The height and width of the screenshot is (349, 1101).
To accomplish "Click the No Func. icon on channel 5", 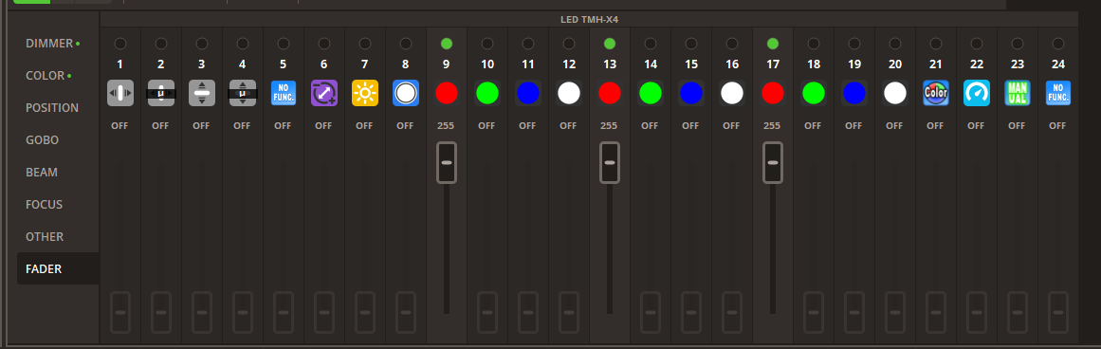I will pos(283,93).
